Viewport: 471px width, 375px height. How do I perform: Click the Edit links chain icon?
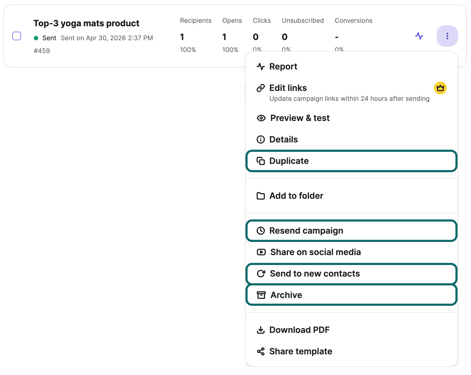(x=261, y=88)
